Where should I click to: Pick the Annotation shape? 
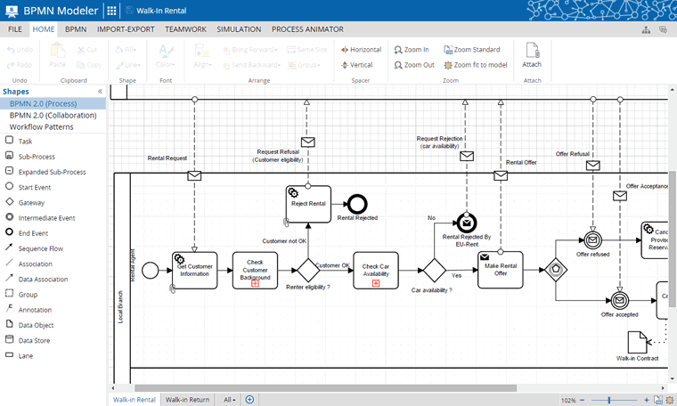click(x=29, y=310)
